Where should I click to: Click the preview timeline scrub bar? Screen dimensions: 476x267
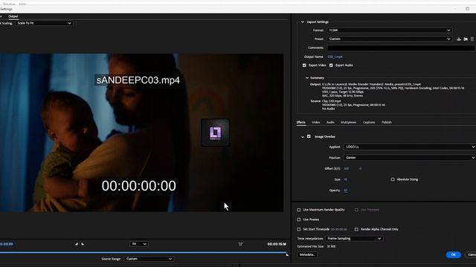point(143,252)
